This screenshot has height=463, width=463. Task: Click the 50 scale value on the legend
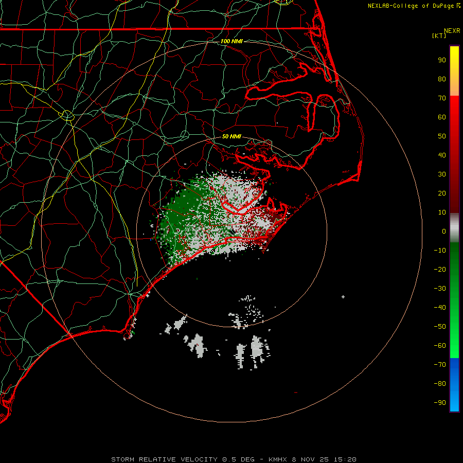[442, 136]
